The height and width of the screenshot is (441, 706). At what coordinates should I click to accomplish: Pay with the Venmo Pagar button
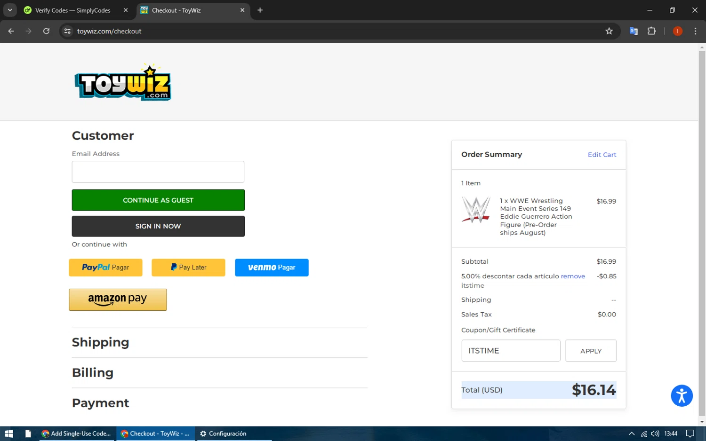point(272,268)
